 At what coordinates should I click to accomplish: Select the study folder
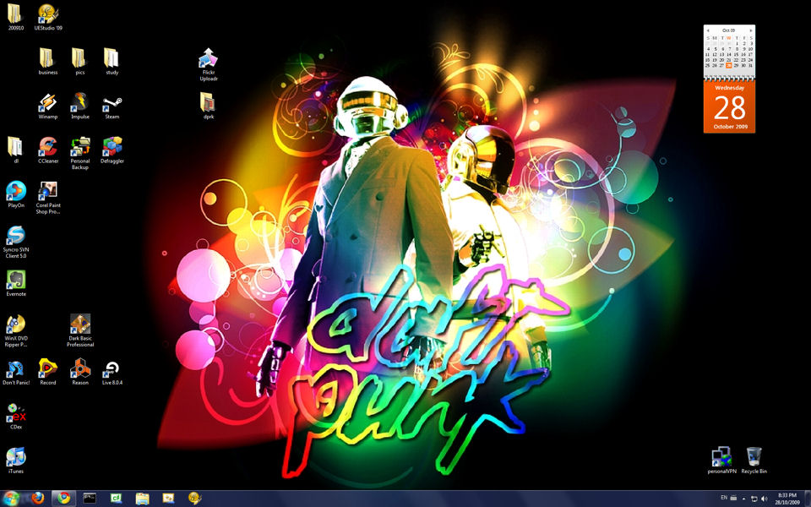pos(112,62)
